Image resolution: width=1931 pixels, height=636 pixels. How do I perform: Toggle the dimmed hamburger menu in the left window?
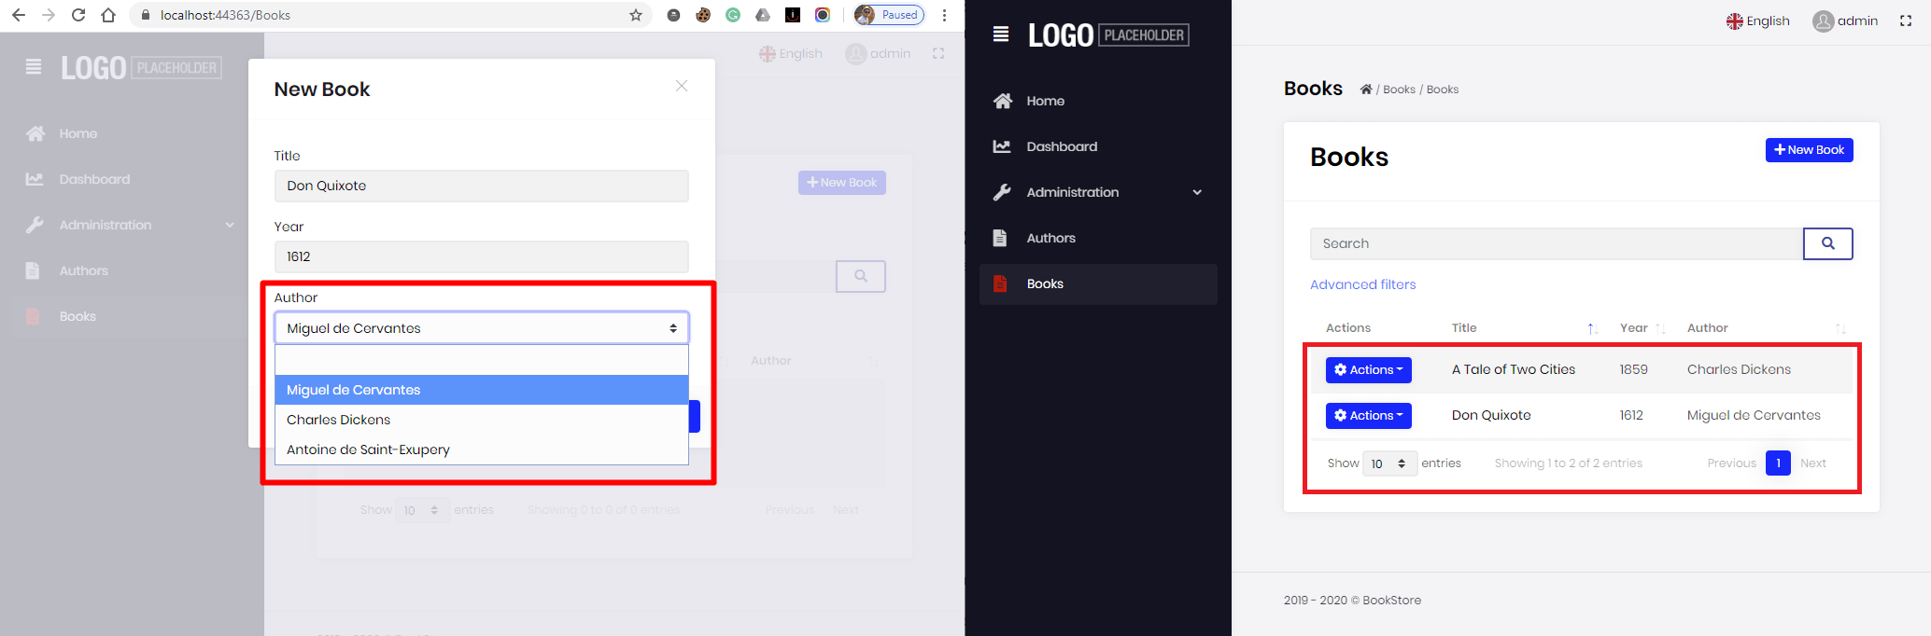coord(34,67)
